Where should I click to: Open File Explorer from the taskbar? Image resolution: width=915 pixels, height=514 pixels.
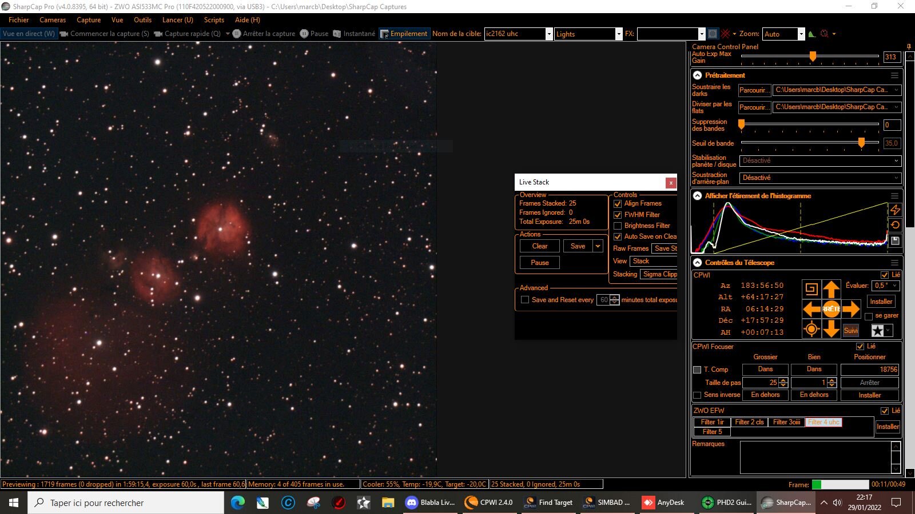tap(388, 503)
